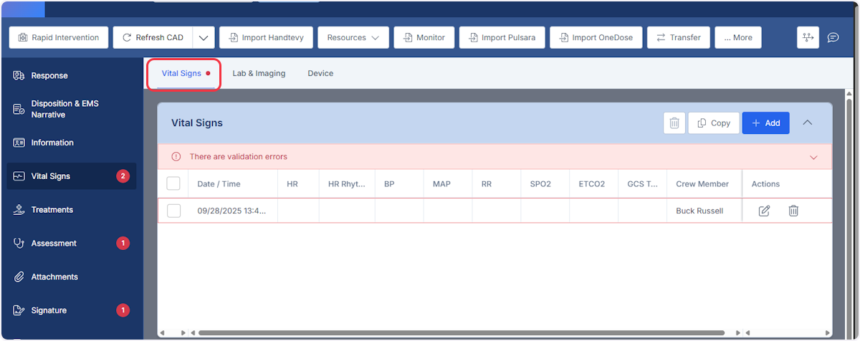This screenshot has width=860, height=341.
Task: Click the Transfer button
Action: pos(678,37)
